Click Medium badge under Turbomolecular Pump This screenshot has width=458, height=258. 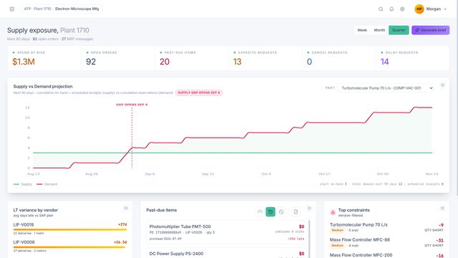337,230
